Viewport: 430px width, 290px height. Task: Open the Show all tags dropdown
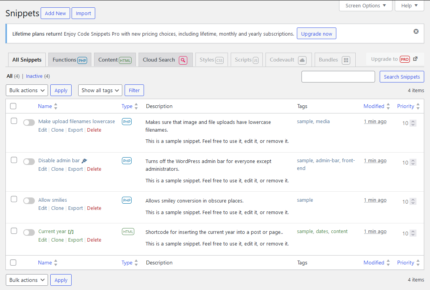[100, 90]
